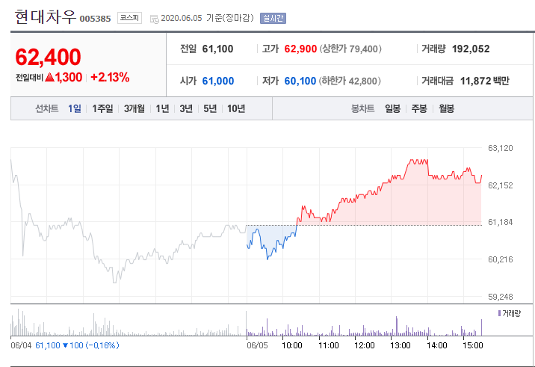
Task: Show the 1년 line chart
Action: 162,108
